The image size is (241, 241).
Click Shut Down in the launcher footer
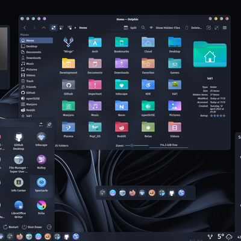[x=32, y=227]
